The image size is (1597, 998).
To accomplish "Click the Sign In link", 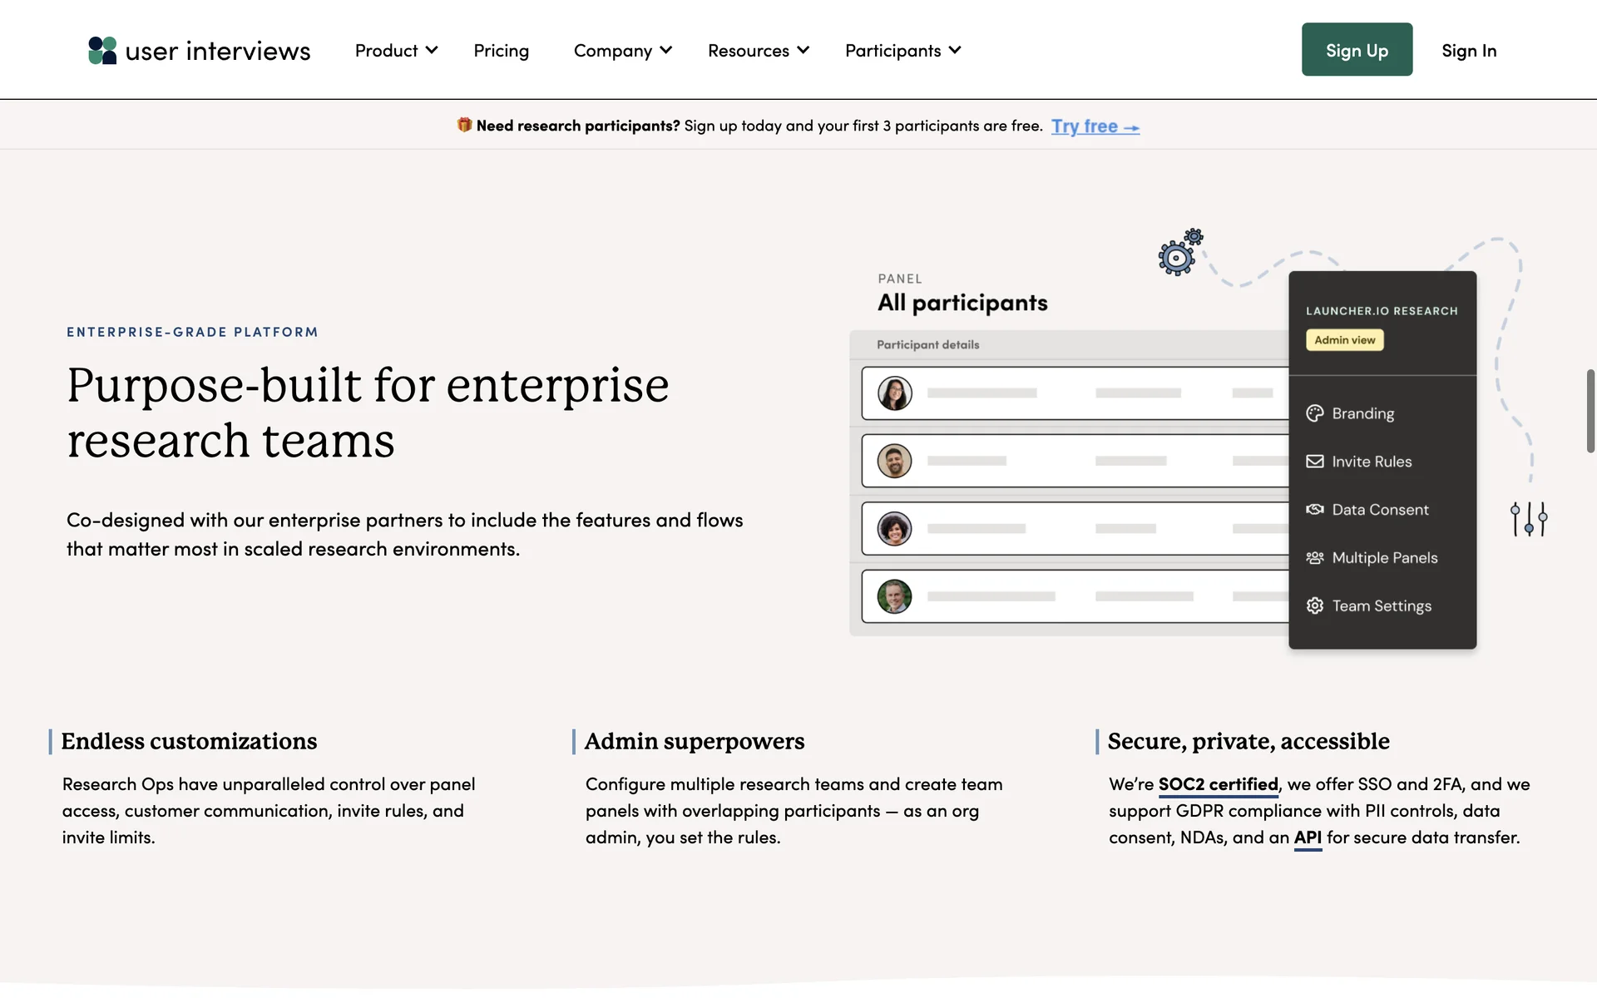I will pyautogui.click(x=1468, y=51).
